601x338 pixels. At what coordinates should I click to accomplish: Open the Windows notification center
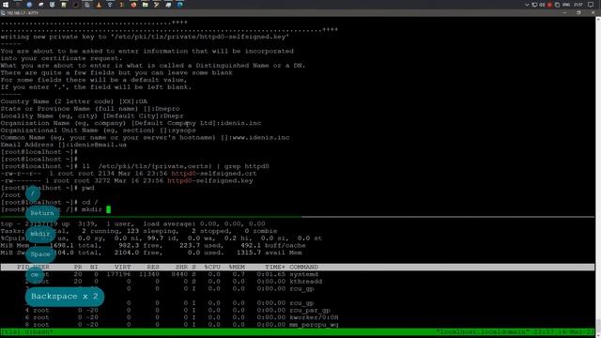[x=591, y=5]
